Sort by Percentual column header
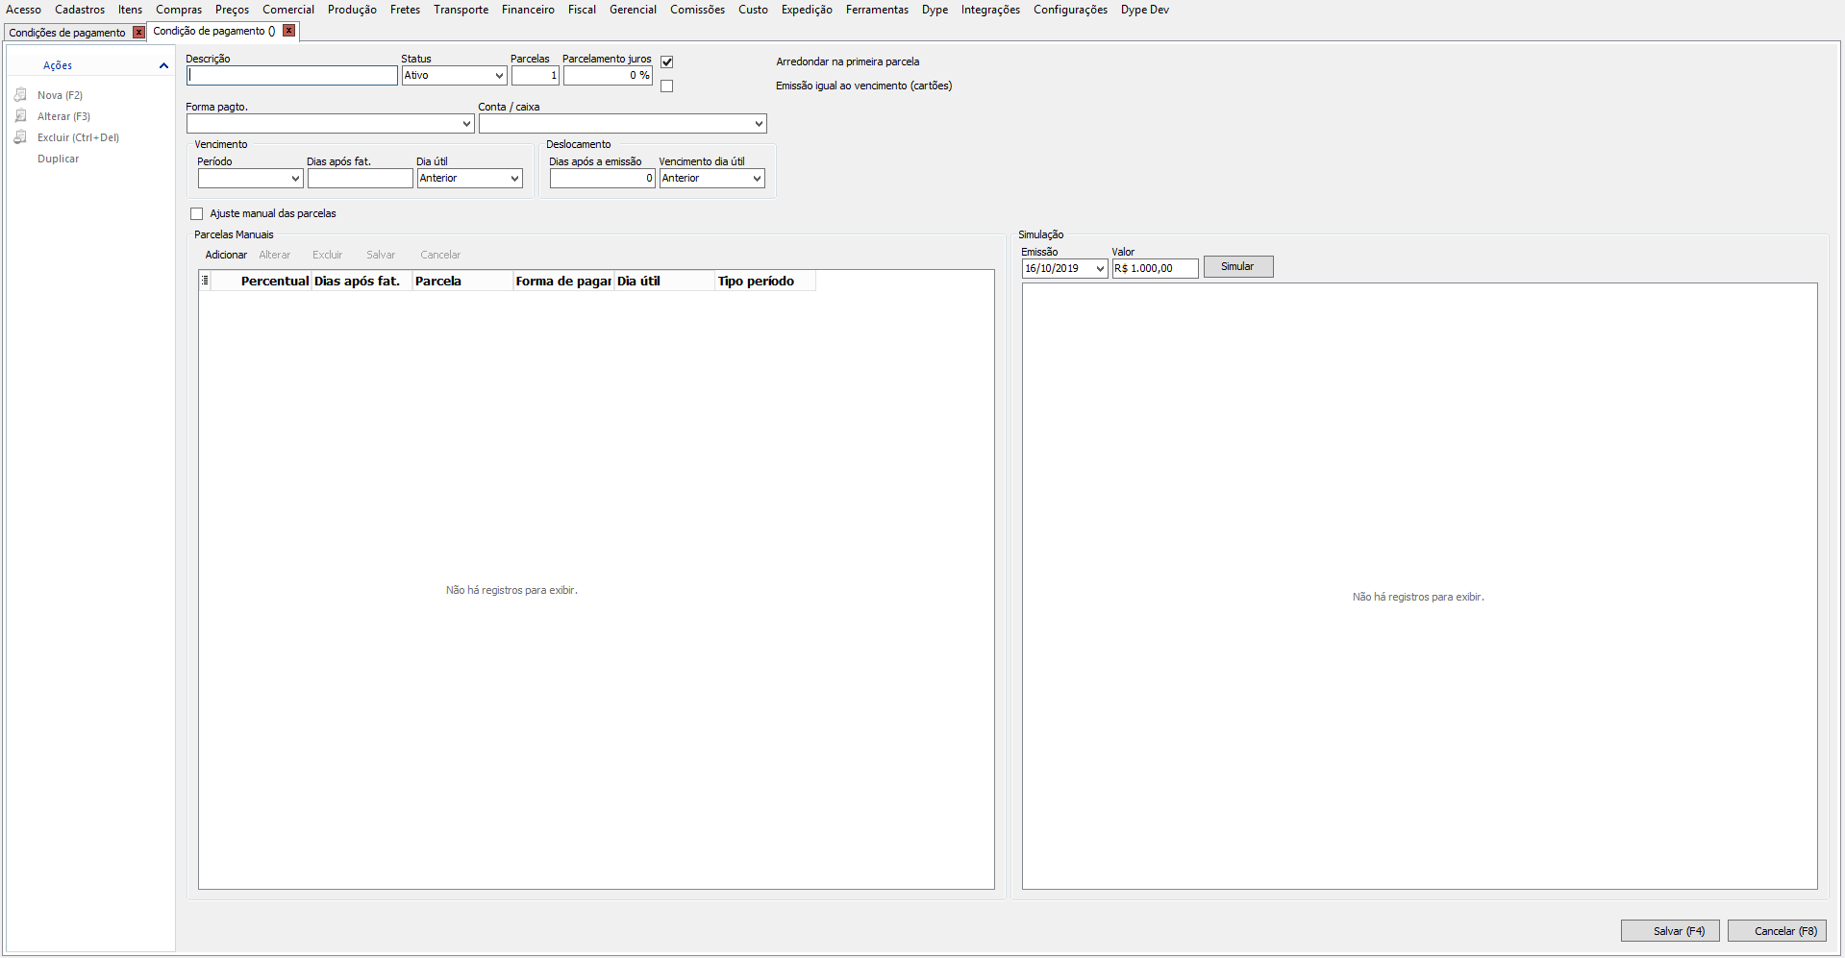This screenshot has height=958, width=1845. (x=261, y=281)
